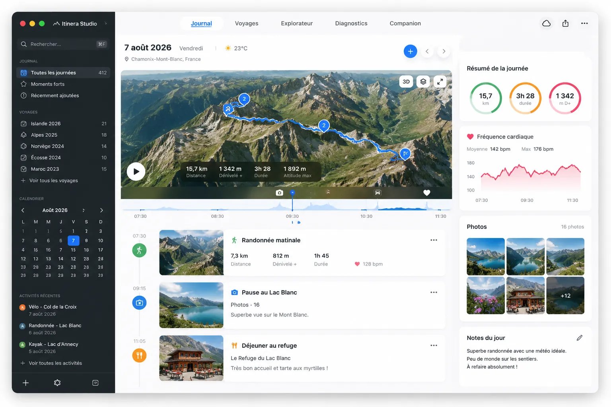Open the Randonnée matinale thumbnail
The height and width of the screenshot is (407, 611).
191,253
